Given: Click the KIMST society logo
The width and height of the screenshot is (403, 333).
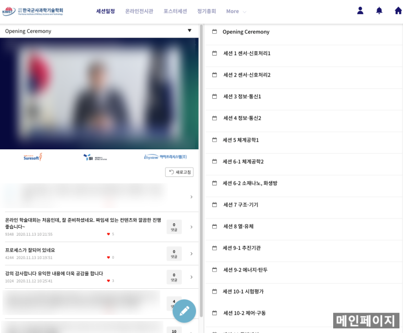Looking at the screenshot, I should (33, 11).
